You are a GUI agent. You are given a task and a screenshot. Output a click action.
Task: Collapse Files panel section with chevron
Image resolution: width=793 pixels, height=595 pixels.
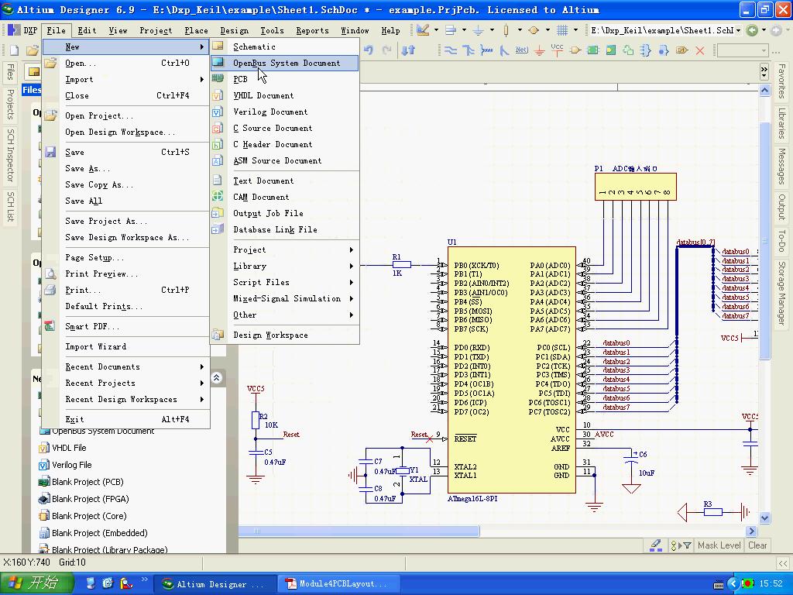click(217, 377)
